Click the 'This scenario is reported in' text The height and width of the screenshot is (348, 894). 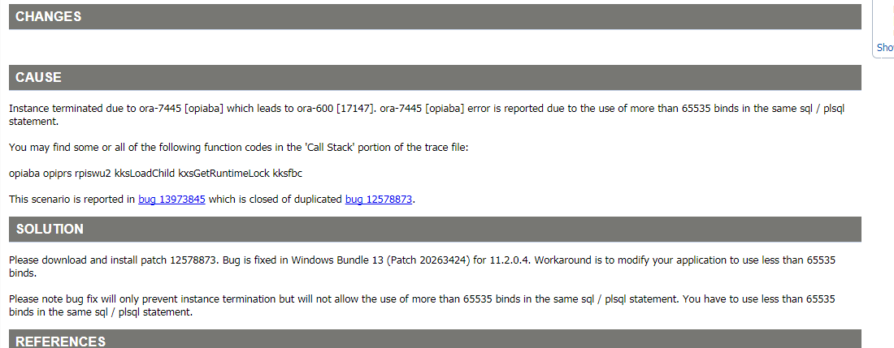72,200
